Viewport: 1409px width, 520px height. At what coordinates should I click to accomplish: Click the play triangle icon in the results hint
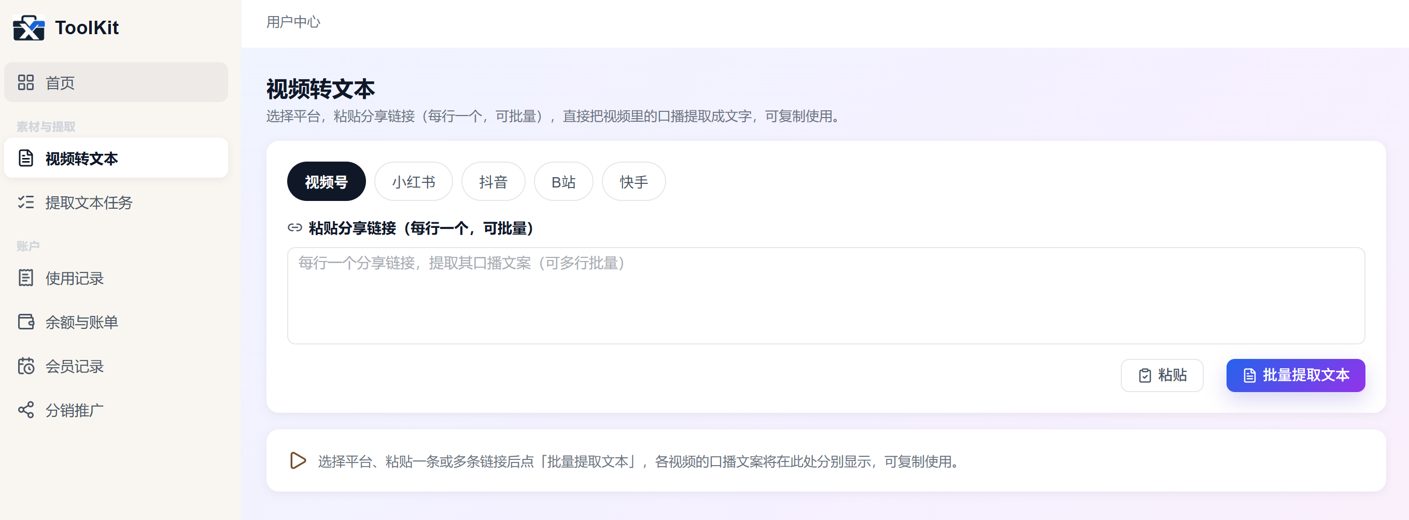point(298,460)
